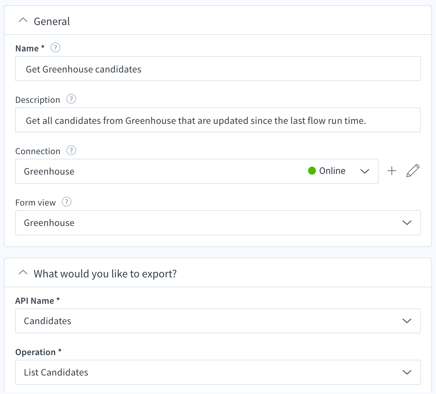Click the Form view label

point(35,203)
